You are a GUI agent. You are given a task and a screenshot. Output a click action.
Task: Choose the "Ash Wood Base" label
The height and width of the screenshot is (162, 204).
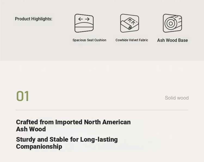(172, 40)
